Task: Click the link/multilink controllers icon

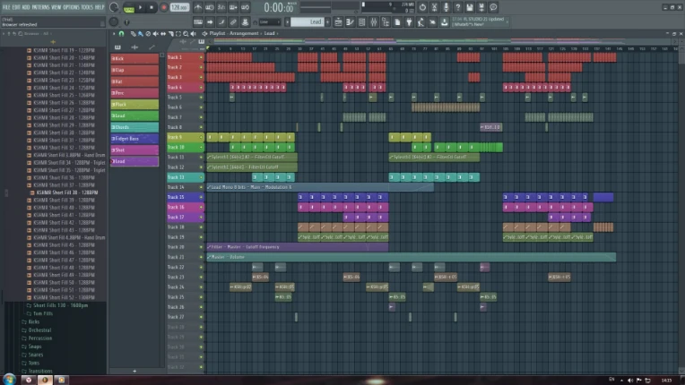Action: pos(233,21)
